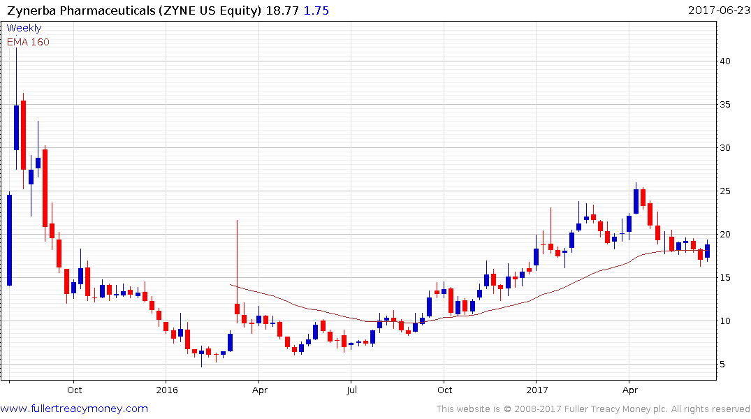Click the 40 price axis label
Viewport: 751px width, 419px height.
[x=725, y=61]
